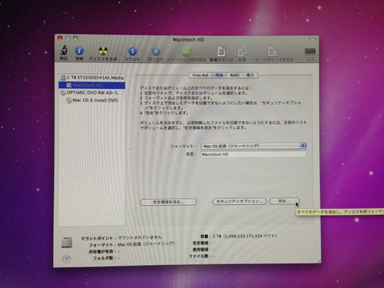Click the Macintosh HD window title
Viewport: 384px width, 288px height.
(188, 40)
